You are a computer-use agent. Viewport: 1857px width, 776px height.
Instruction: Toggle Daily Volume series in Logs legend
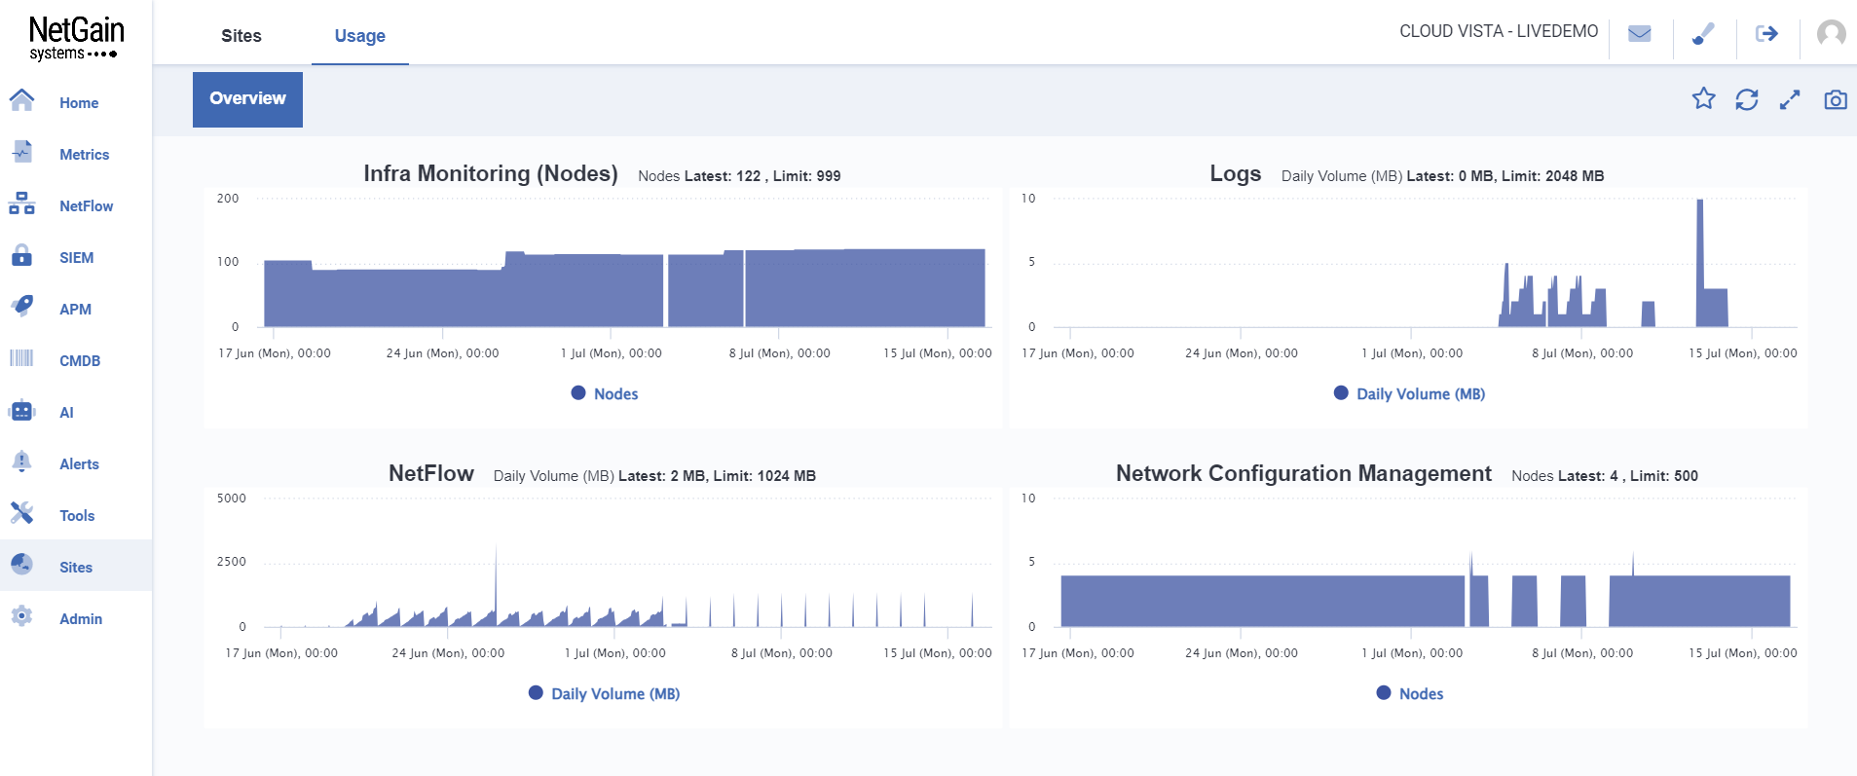click(1409, 393)
